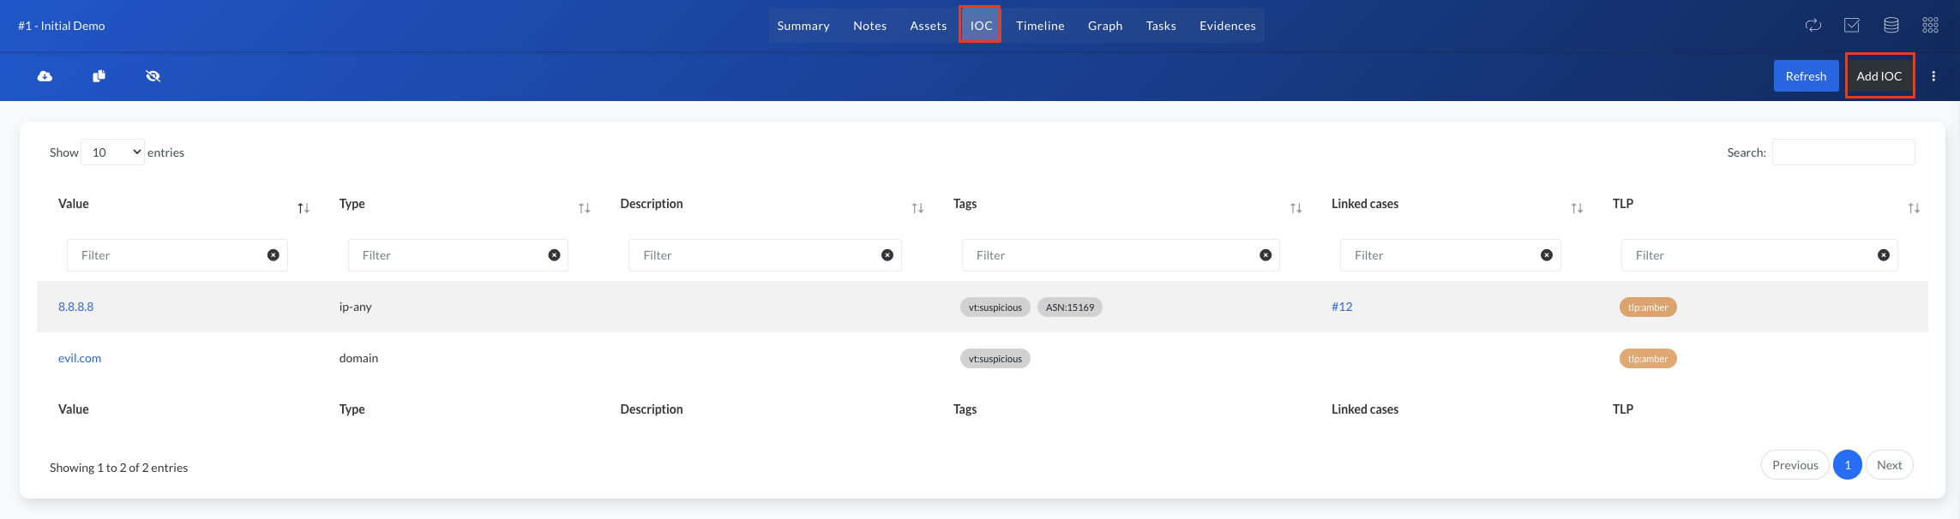Open the show entries count dropdown

point(112,152)
